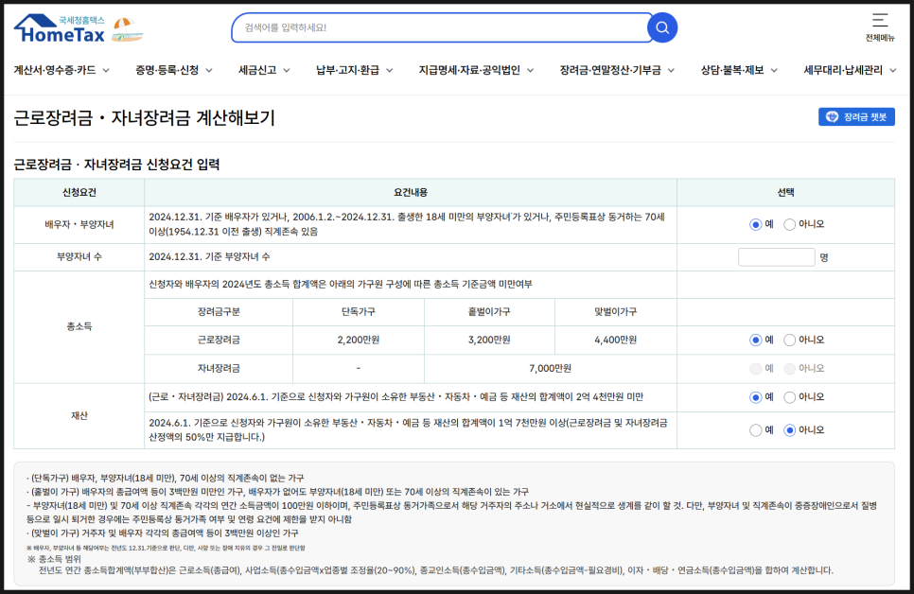The width and height of the screenshot is (914, 594).
Task: Select 아니오 for 배우자·부양자녀 requirement
Action: click(789, 224)
